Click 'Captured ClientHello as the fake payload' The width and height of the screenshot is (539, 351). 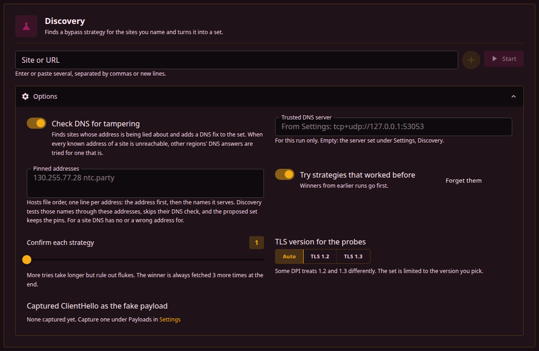(97, 306)
